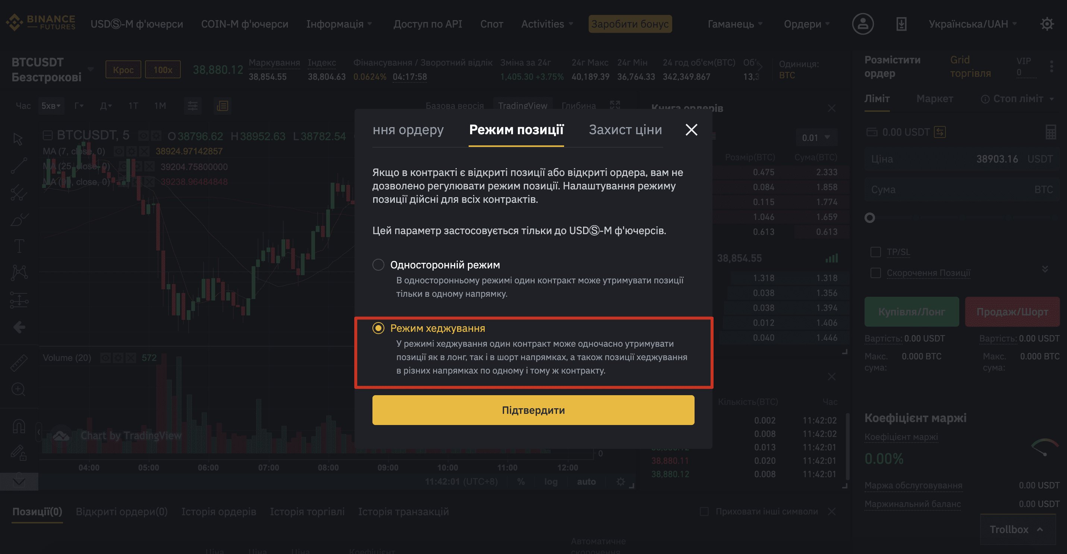1067x554 pixels.
Task: Click the order amount slider handle
Action: (870, 217)
